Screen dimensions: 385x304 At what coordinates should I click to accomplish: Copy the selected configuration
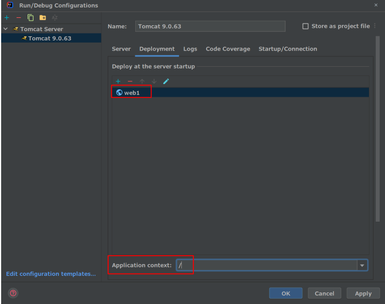point(31,18)
